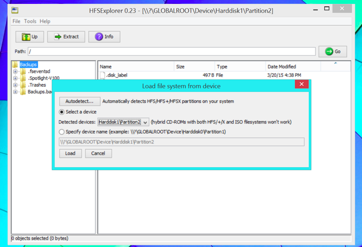This screenshot has width=362, height=247.
Task: Click the green Go button
Action: point(332,51)
